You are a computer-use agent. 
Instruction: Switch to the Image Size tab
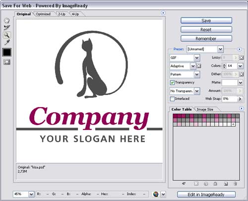pyautogui.click(x=205, y=109)
